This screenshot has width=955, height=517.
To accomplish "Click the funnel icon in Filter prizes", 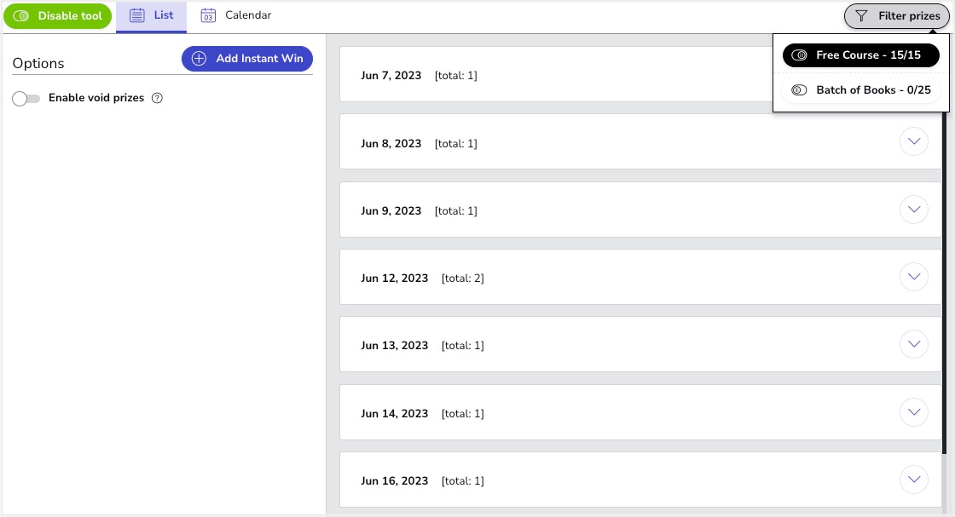I will click(861, 16).
